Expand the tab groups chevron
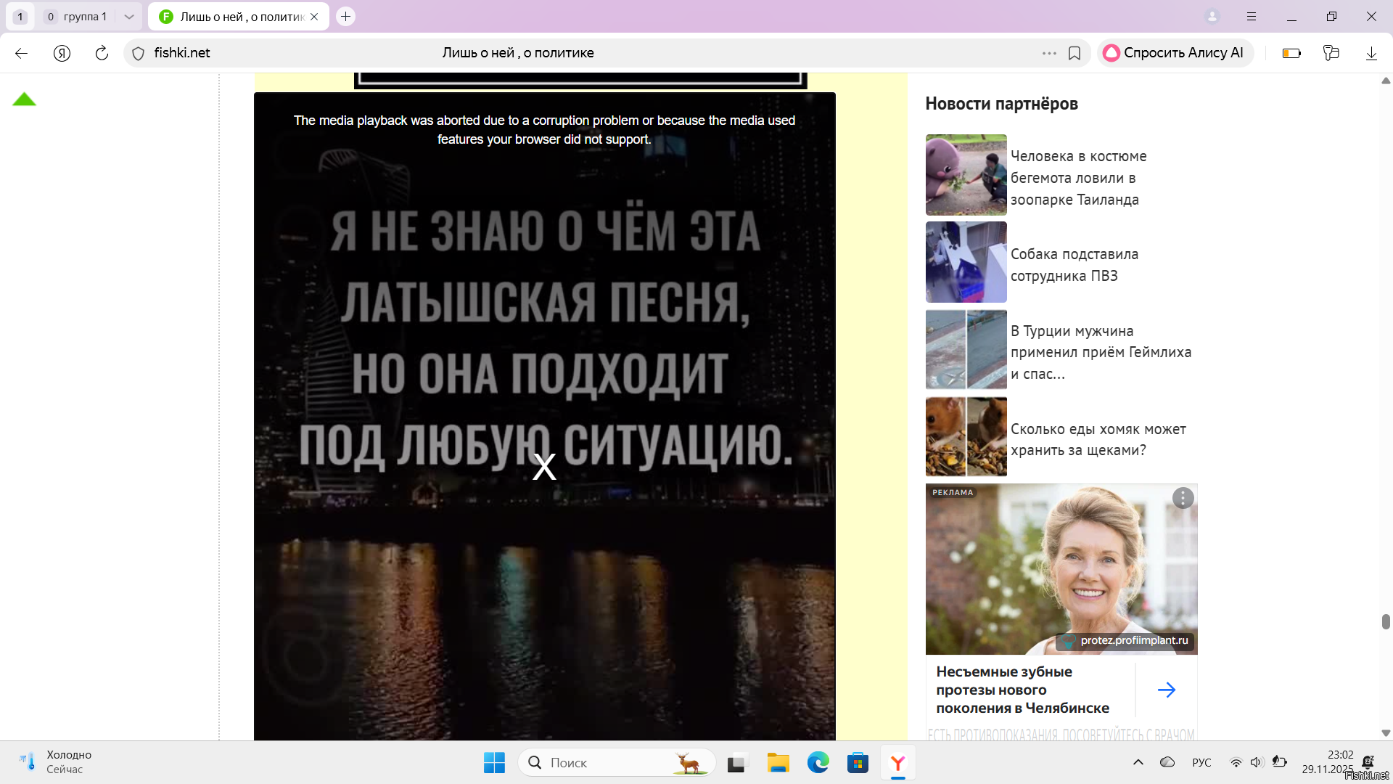 tap(128, 17)
